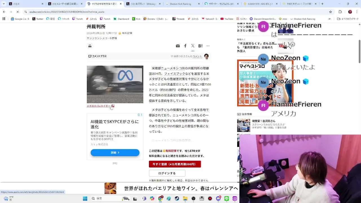Viewport: 361px width, 203px height.
Task: Open the Dashboard bookmark
Action: click(121, 19)
